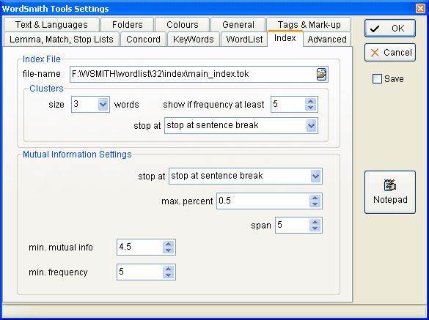Increase the span value
This screenshot has width=429, height=320.
pyautogui.click(x=315, y=222)
